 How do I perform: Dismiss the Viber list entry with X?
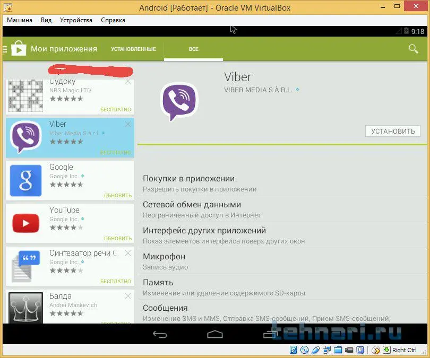coord(128,124)
